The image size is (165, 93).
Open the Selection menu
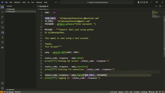[x=17, y=2]
